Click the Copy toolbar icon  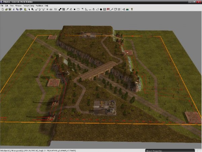click(17, 9)
